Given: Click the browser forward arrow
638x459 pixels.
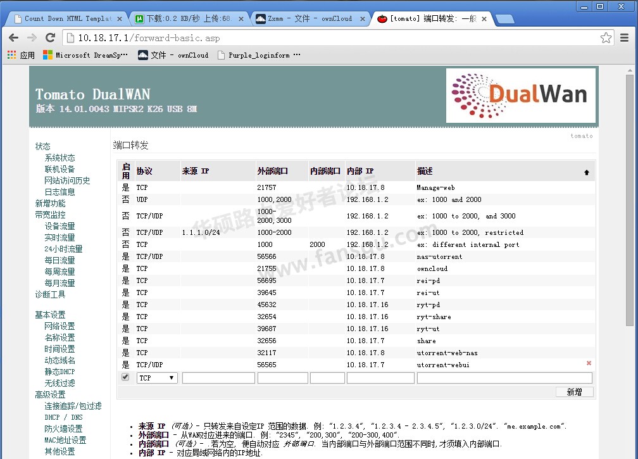Looking at the screenshot, I should point(32,38).
